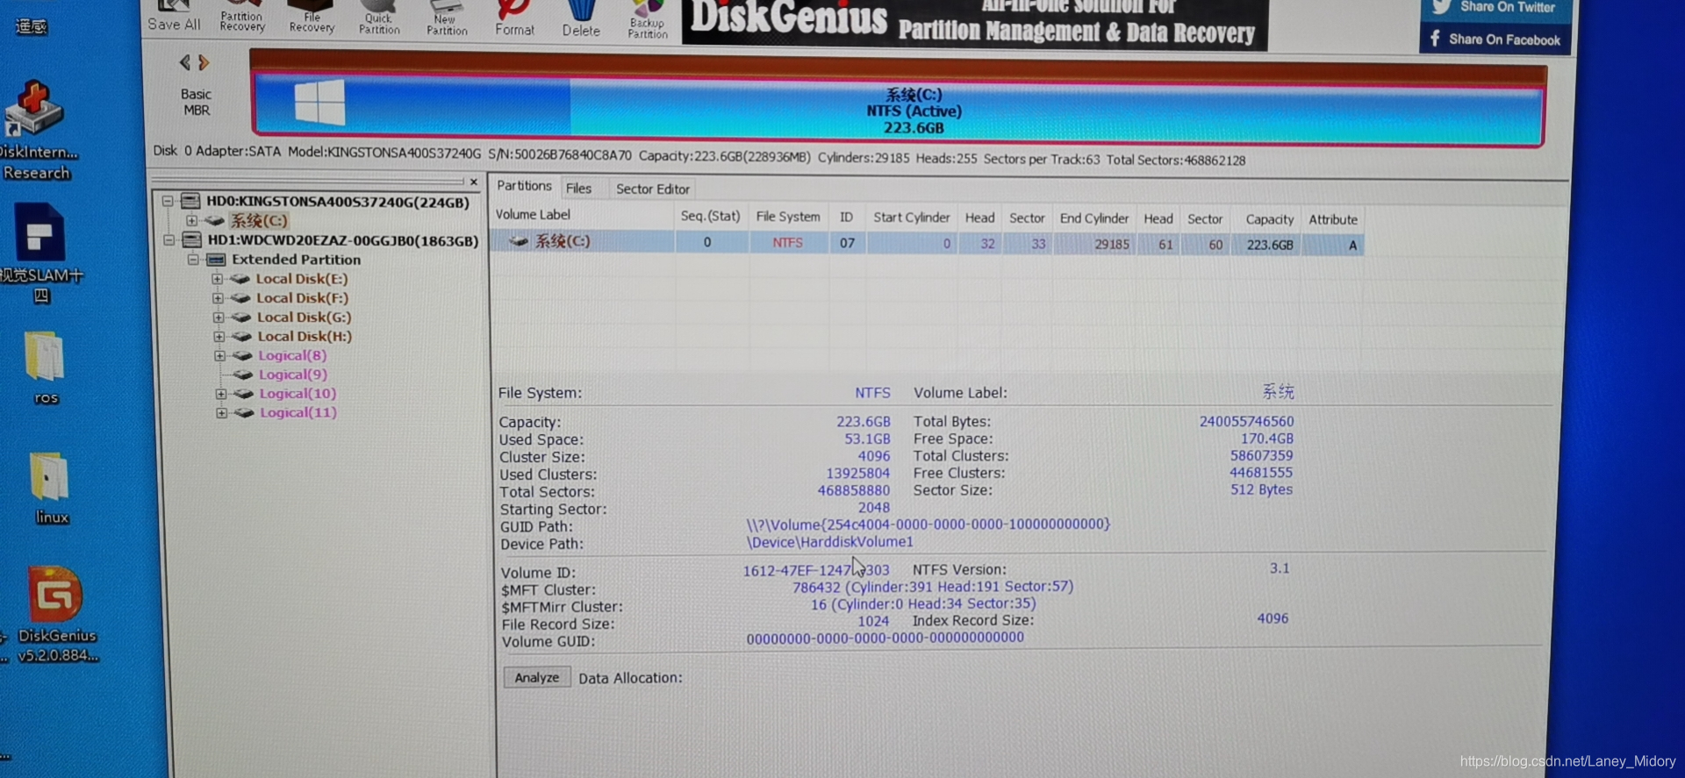Click the Delete partition icon
Viewport: 1685px width, 778px height.
581,18
